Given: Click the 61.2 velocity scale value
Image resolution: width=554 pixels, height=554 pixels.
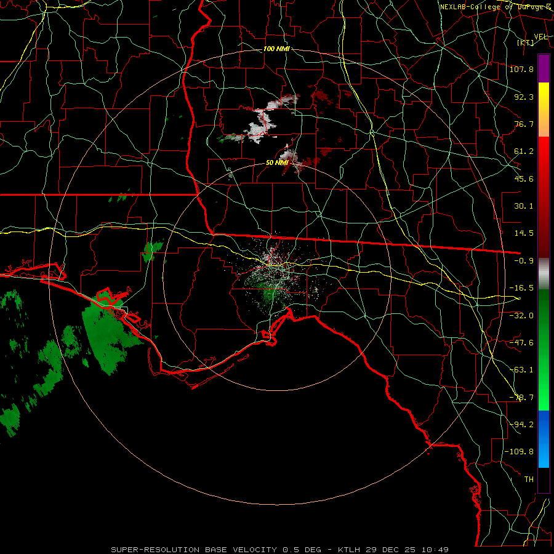Looking at the screenshot, I should [x=524, y=151].
